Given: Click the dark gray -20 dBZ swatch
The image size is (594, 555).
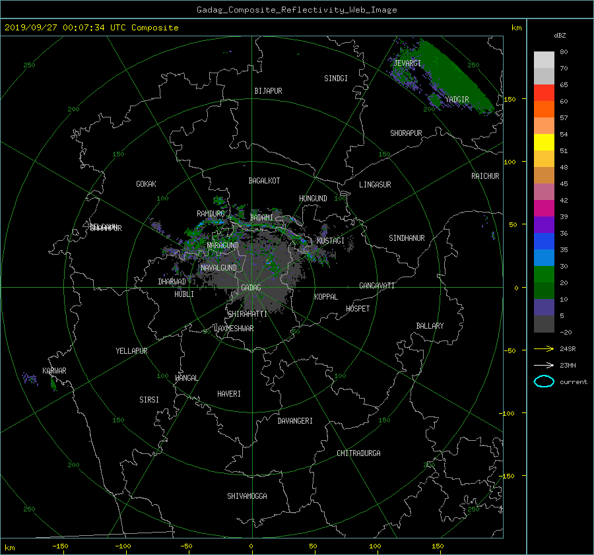Looking at the screenshot, I should pos(544,324).
